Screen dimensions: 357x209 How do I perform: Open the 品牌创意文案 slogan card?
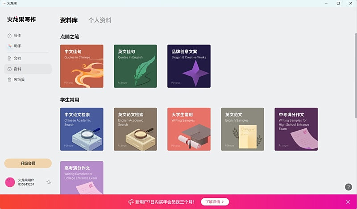point(189,66)
